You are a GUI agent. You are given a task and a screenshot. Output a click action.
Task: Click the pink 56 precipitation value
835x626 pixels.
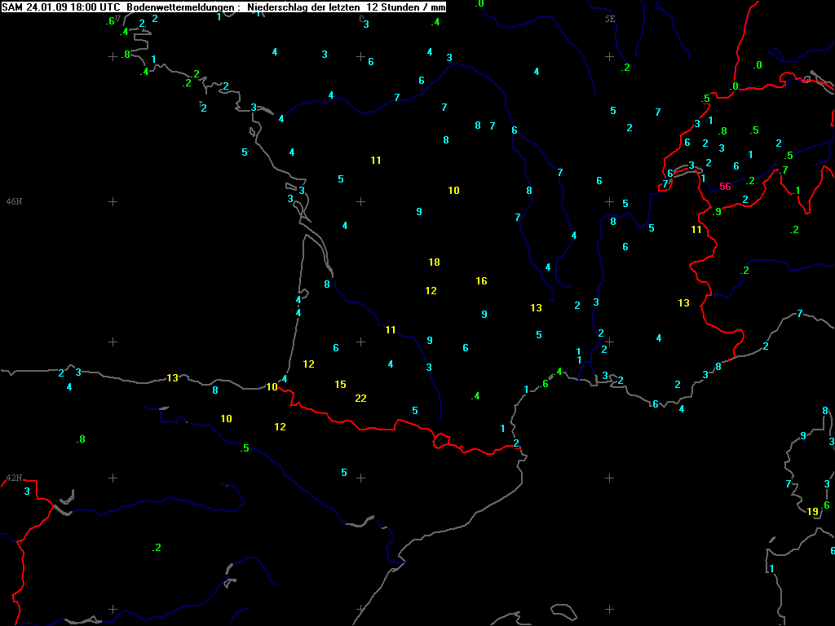pos(725,186)
